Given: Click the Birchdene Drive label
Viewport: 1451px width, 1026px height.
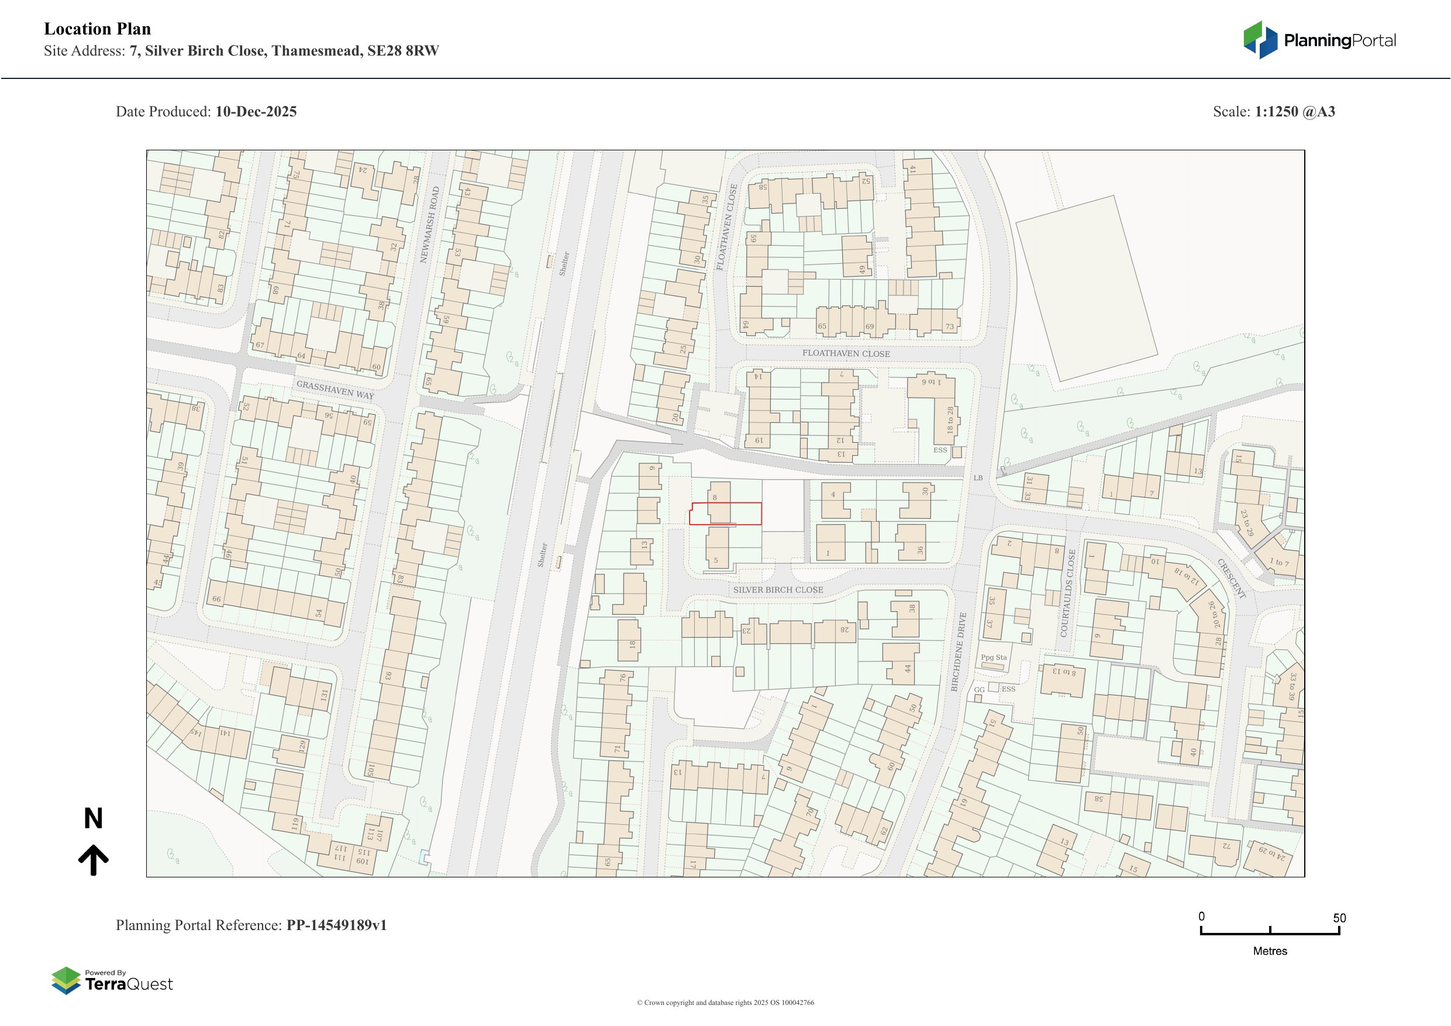Looking at the screenshot, I should point(959,652).
